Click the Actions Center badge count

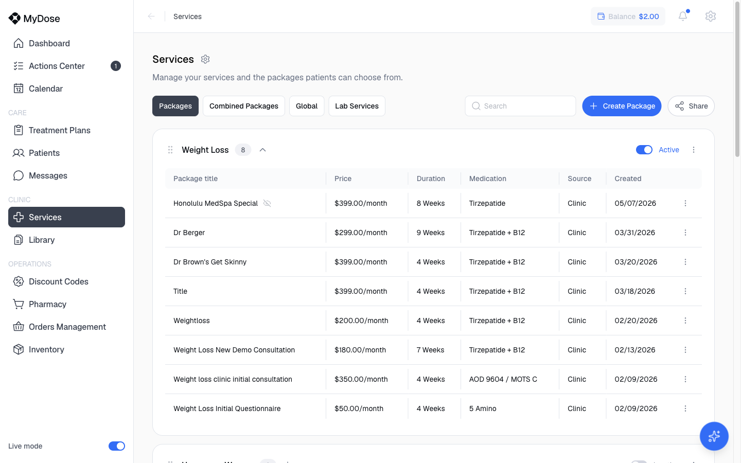[116, 66]
